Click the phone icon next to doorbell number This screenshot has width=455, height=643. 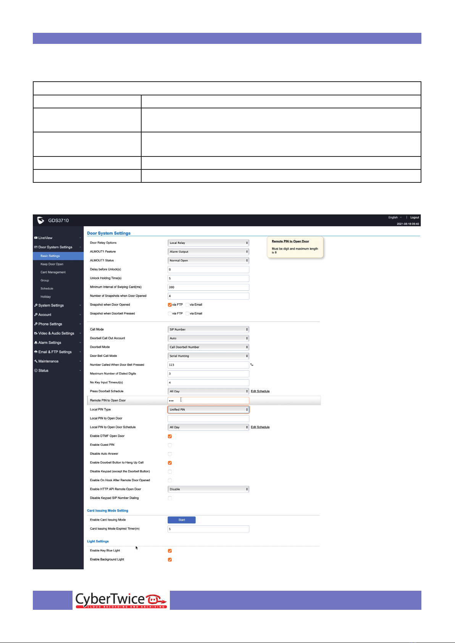coord(252,365)
